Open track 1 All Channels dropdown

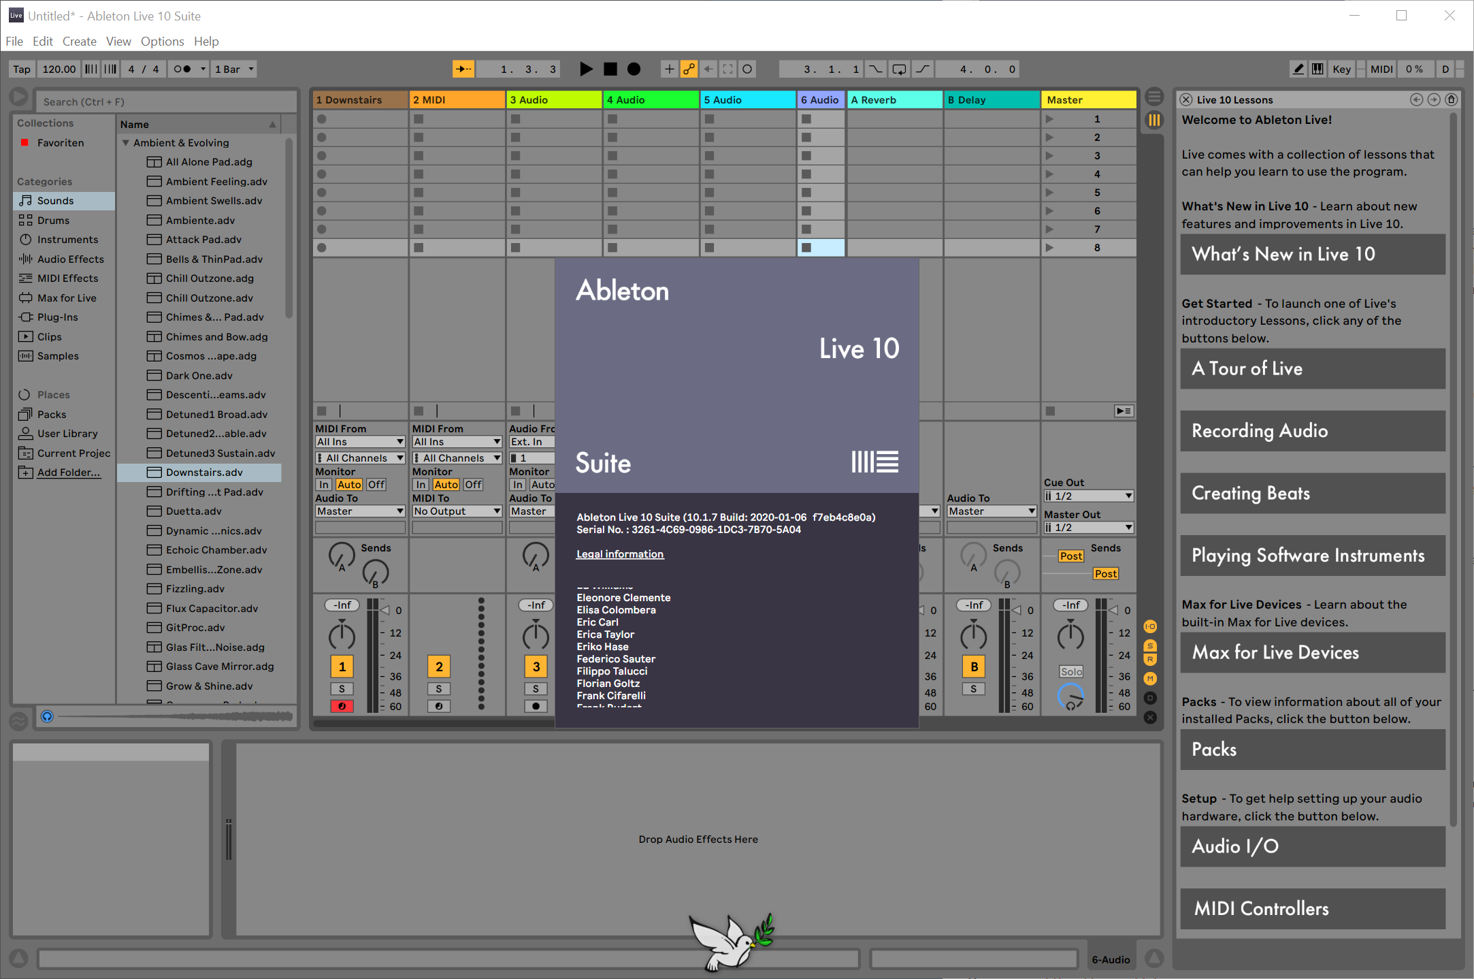click(x=360, y=458)
